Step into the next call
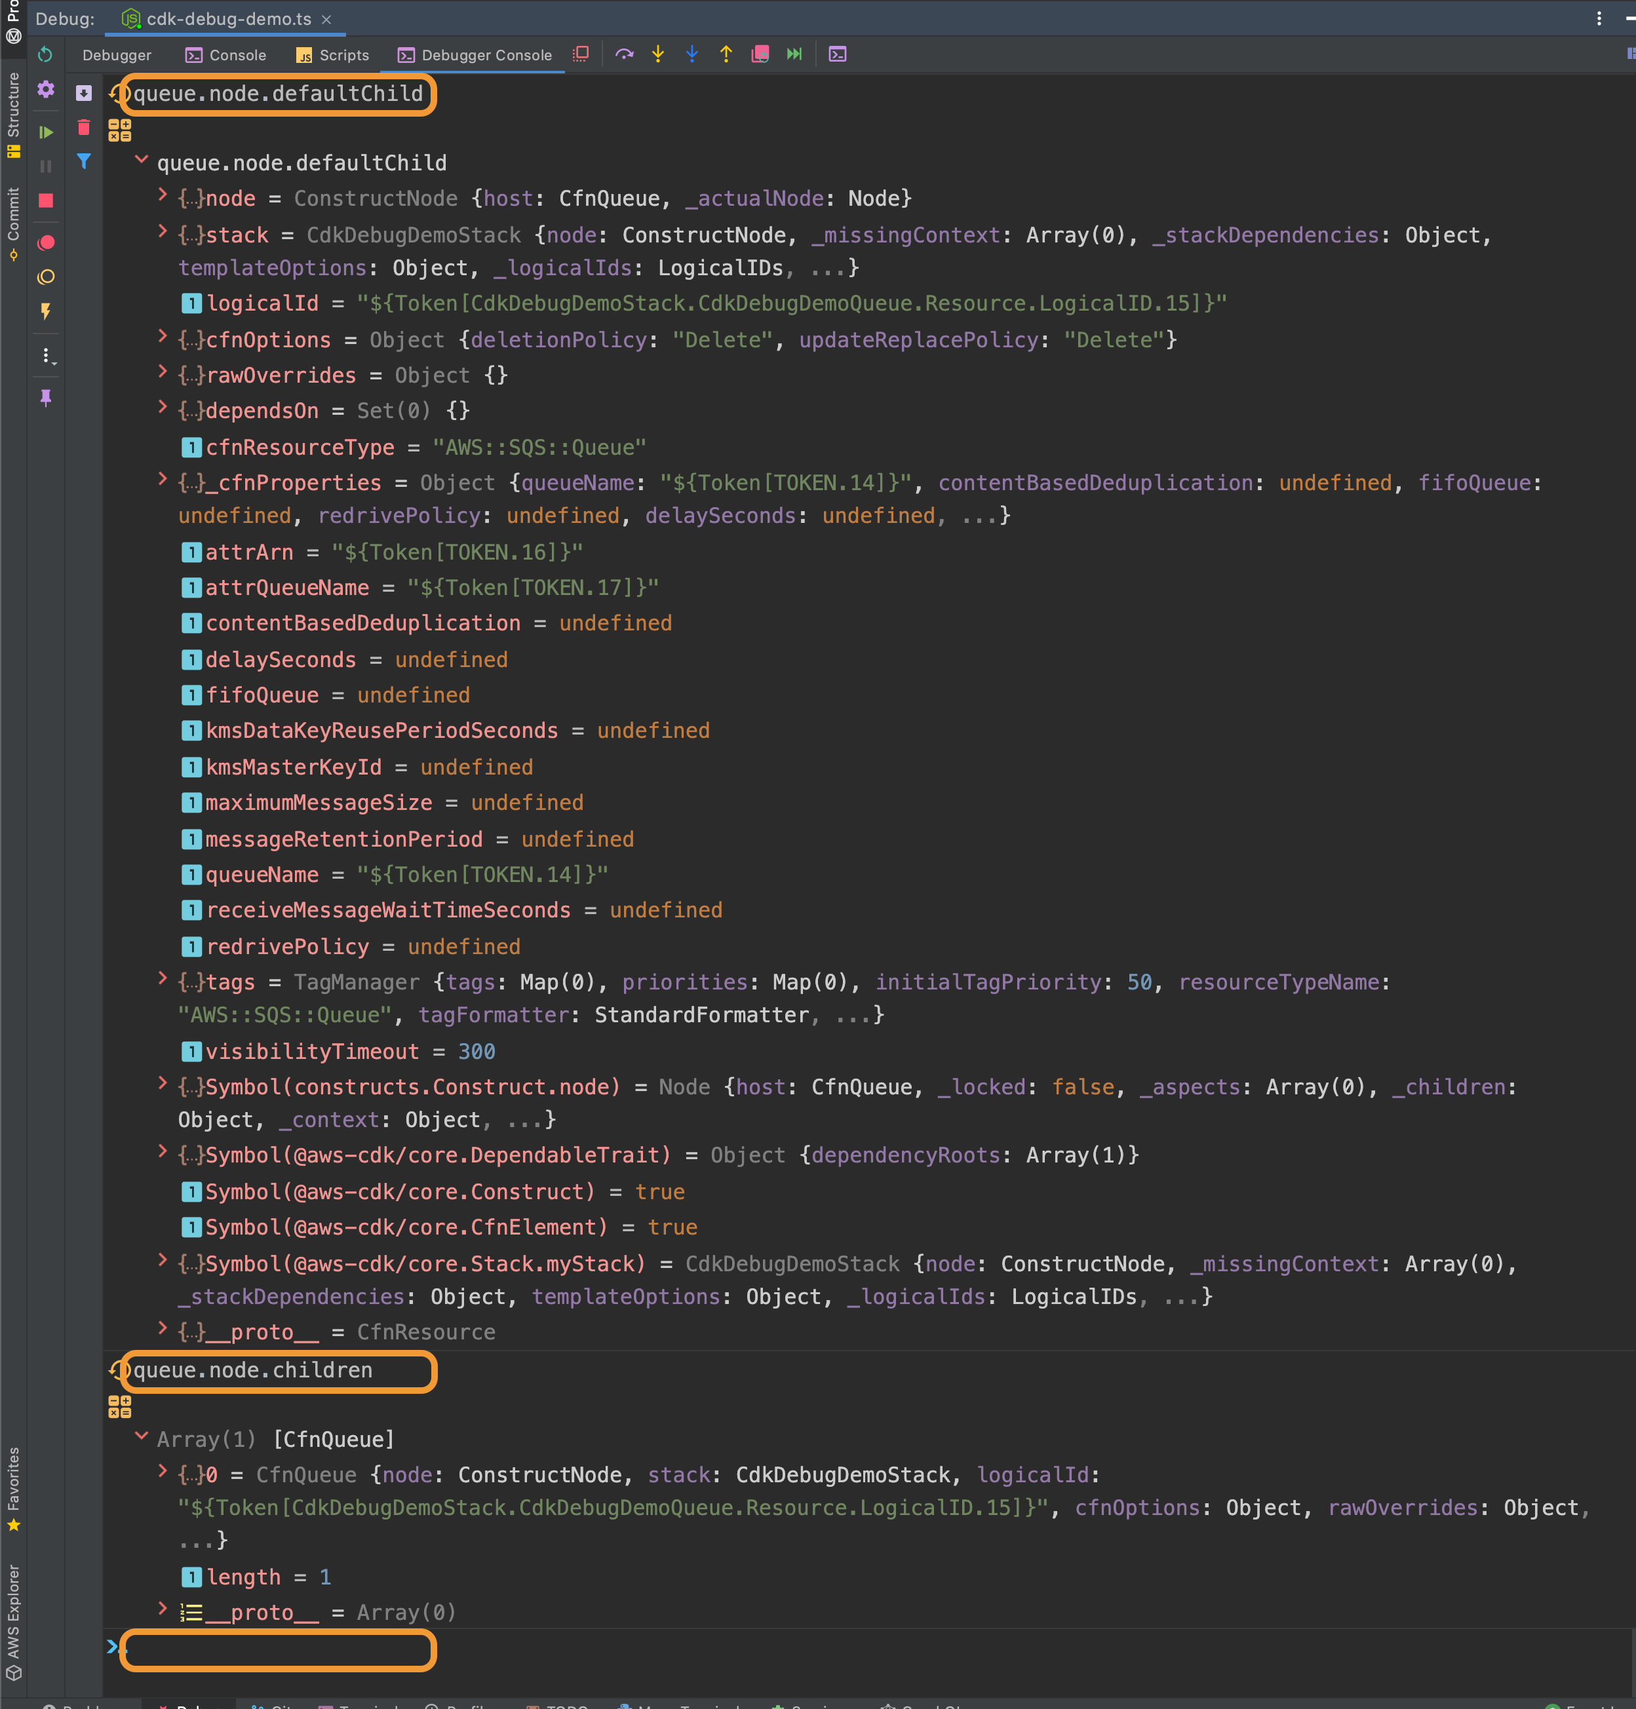Screen dimensions: 1636x1709 657,54
